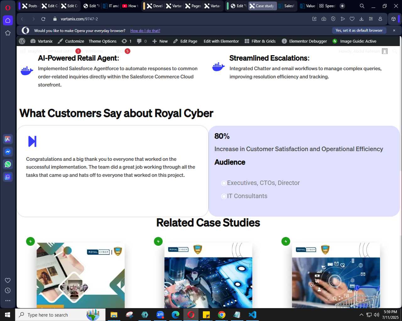Click 'Yes, set it as default browser'
The image size is (402, 321).
click(x=359, y=30)
